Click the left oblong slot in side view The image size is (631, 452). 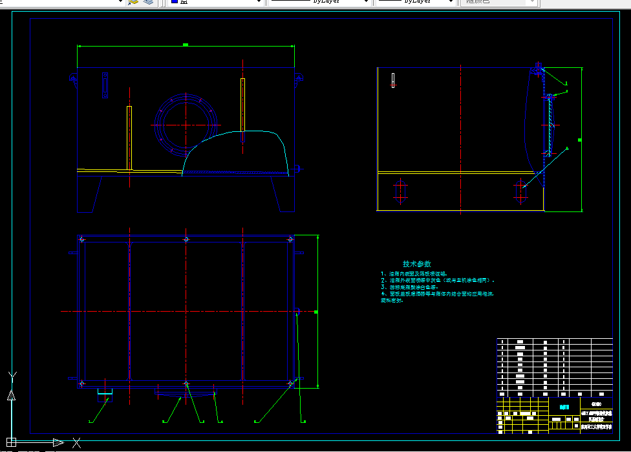(x=400, y=191)
